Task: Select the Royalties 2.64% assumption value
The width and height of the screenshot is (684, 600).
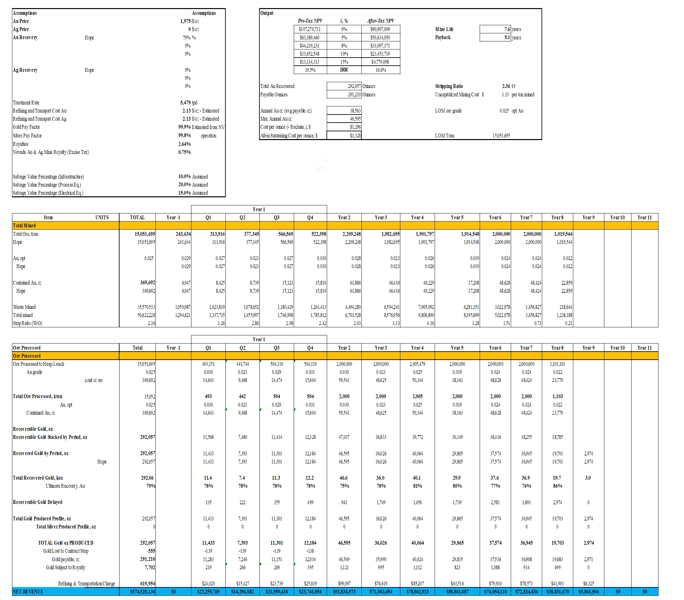Action: (x=184, y=144)
